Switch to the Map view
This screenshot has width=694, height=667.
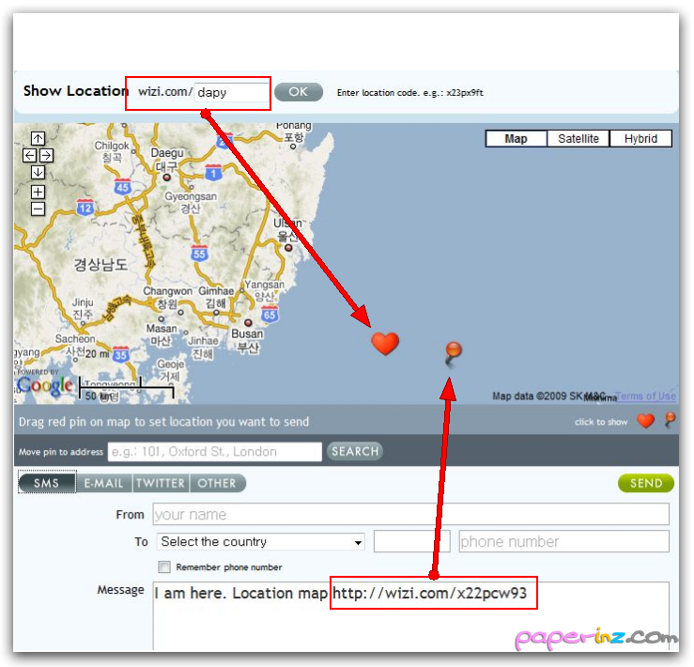pos(517,139)
